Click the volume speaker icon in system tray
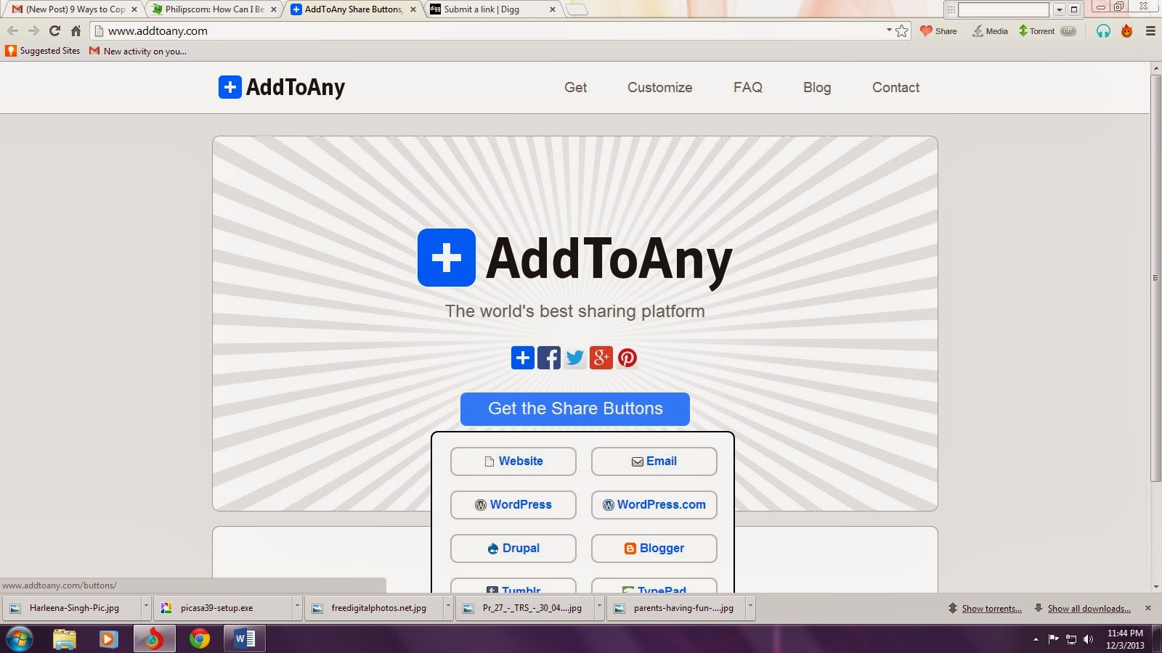 click(1088, 639)
